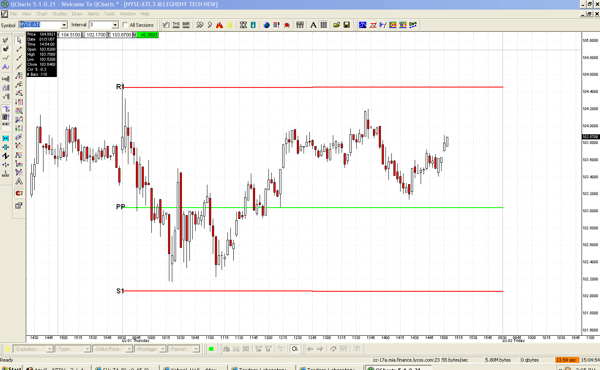The image size is (600, 370).
Task: Open the Strike Price dropdown
Action: [112, 349]
